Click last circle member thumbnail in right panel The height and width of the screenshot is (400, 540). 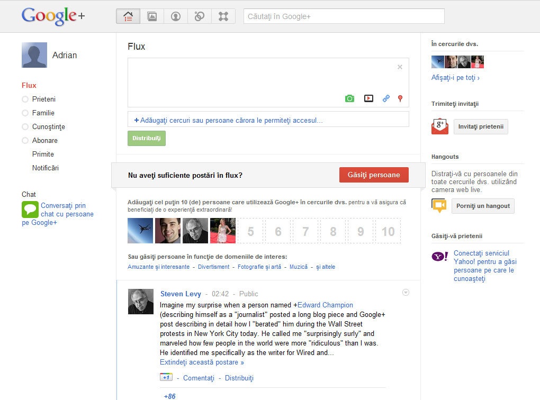click(x=478, y=62)
